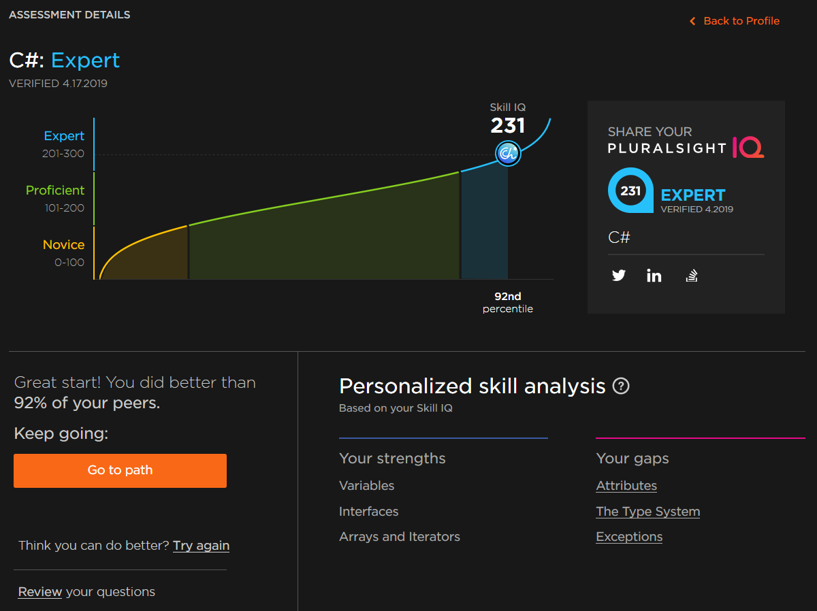Click the C# Skill IQ marker badge

point(508,153)
